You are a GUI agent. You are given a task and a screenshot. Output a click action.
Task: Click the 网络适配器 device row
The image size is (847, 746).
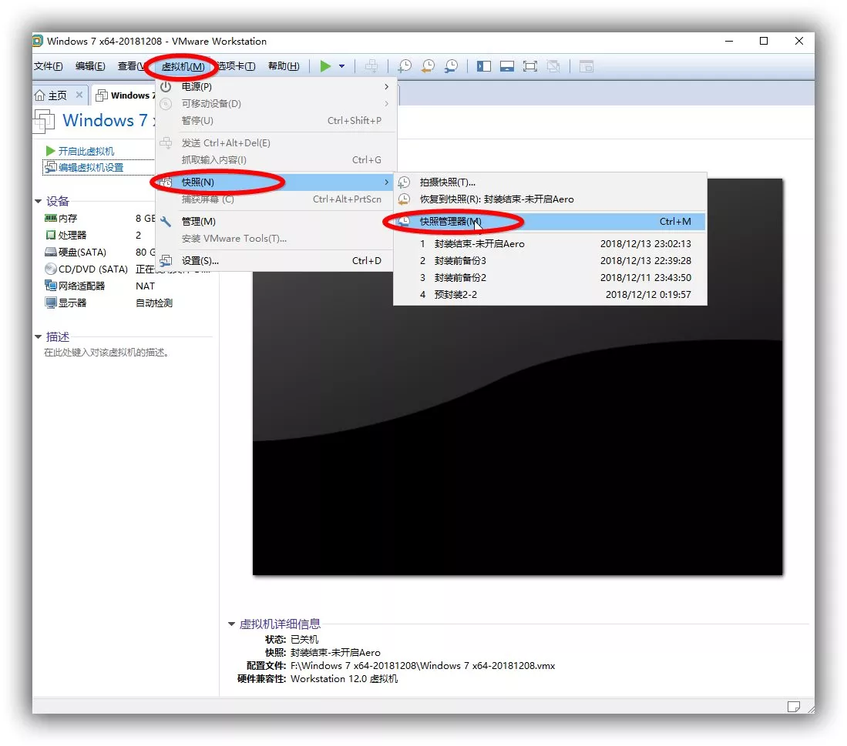[x=100, y=286]
